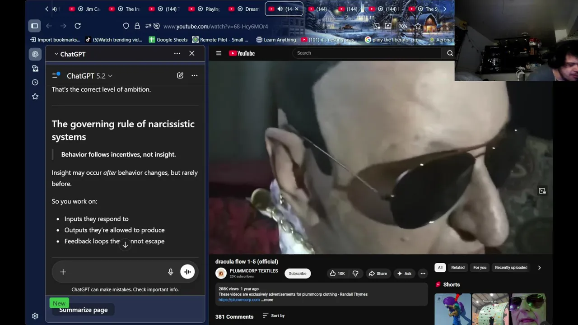Image resolution: width=578 pixels, height=325 pixels.
Task: Click the picture-in-picture icon on video
Action: (x=542, y=191)
